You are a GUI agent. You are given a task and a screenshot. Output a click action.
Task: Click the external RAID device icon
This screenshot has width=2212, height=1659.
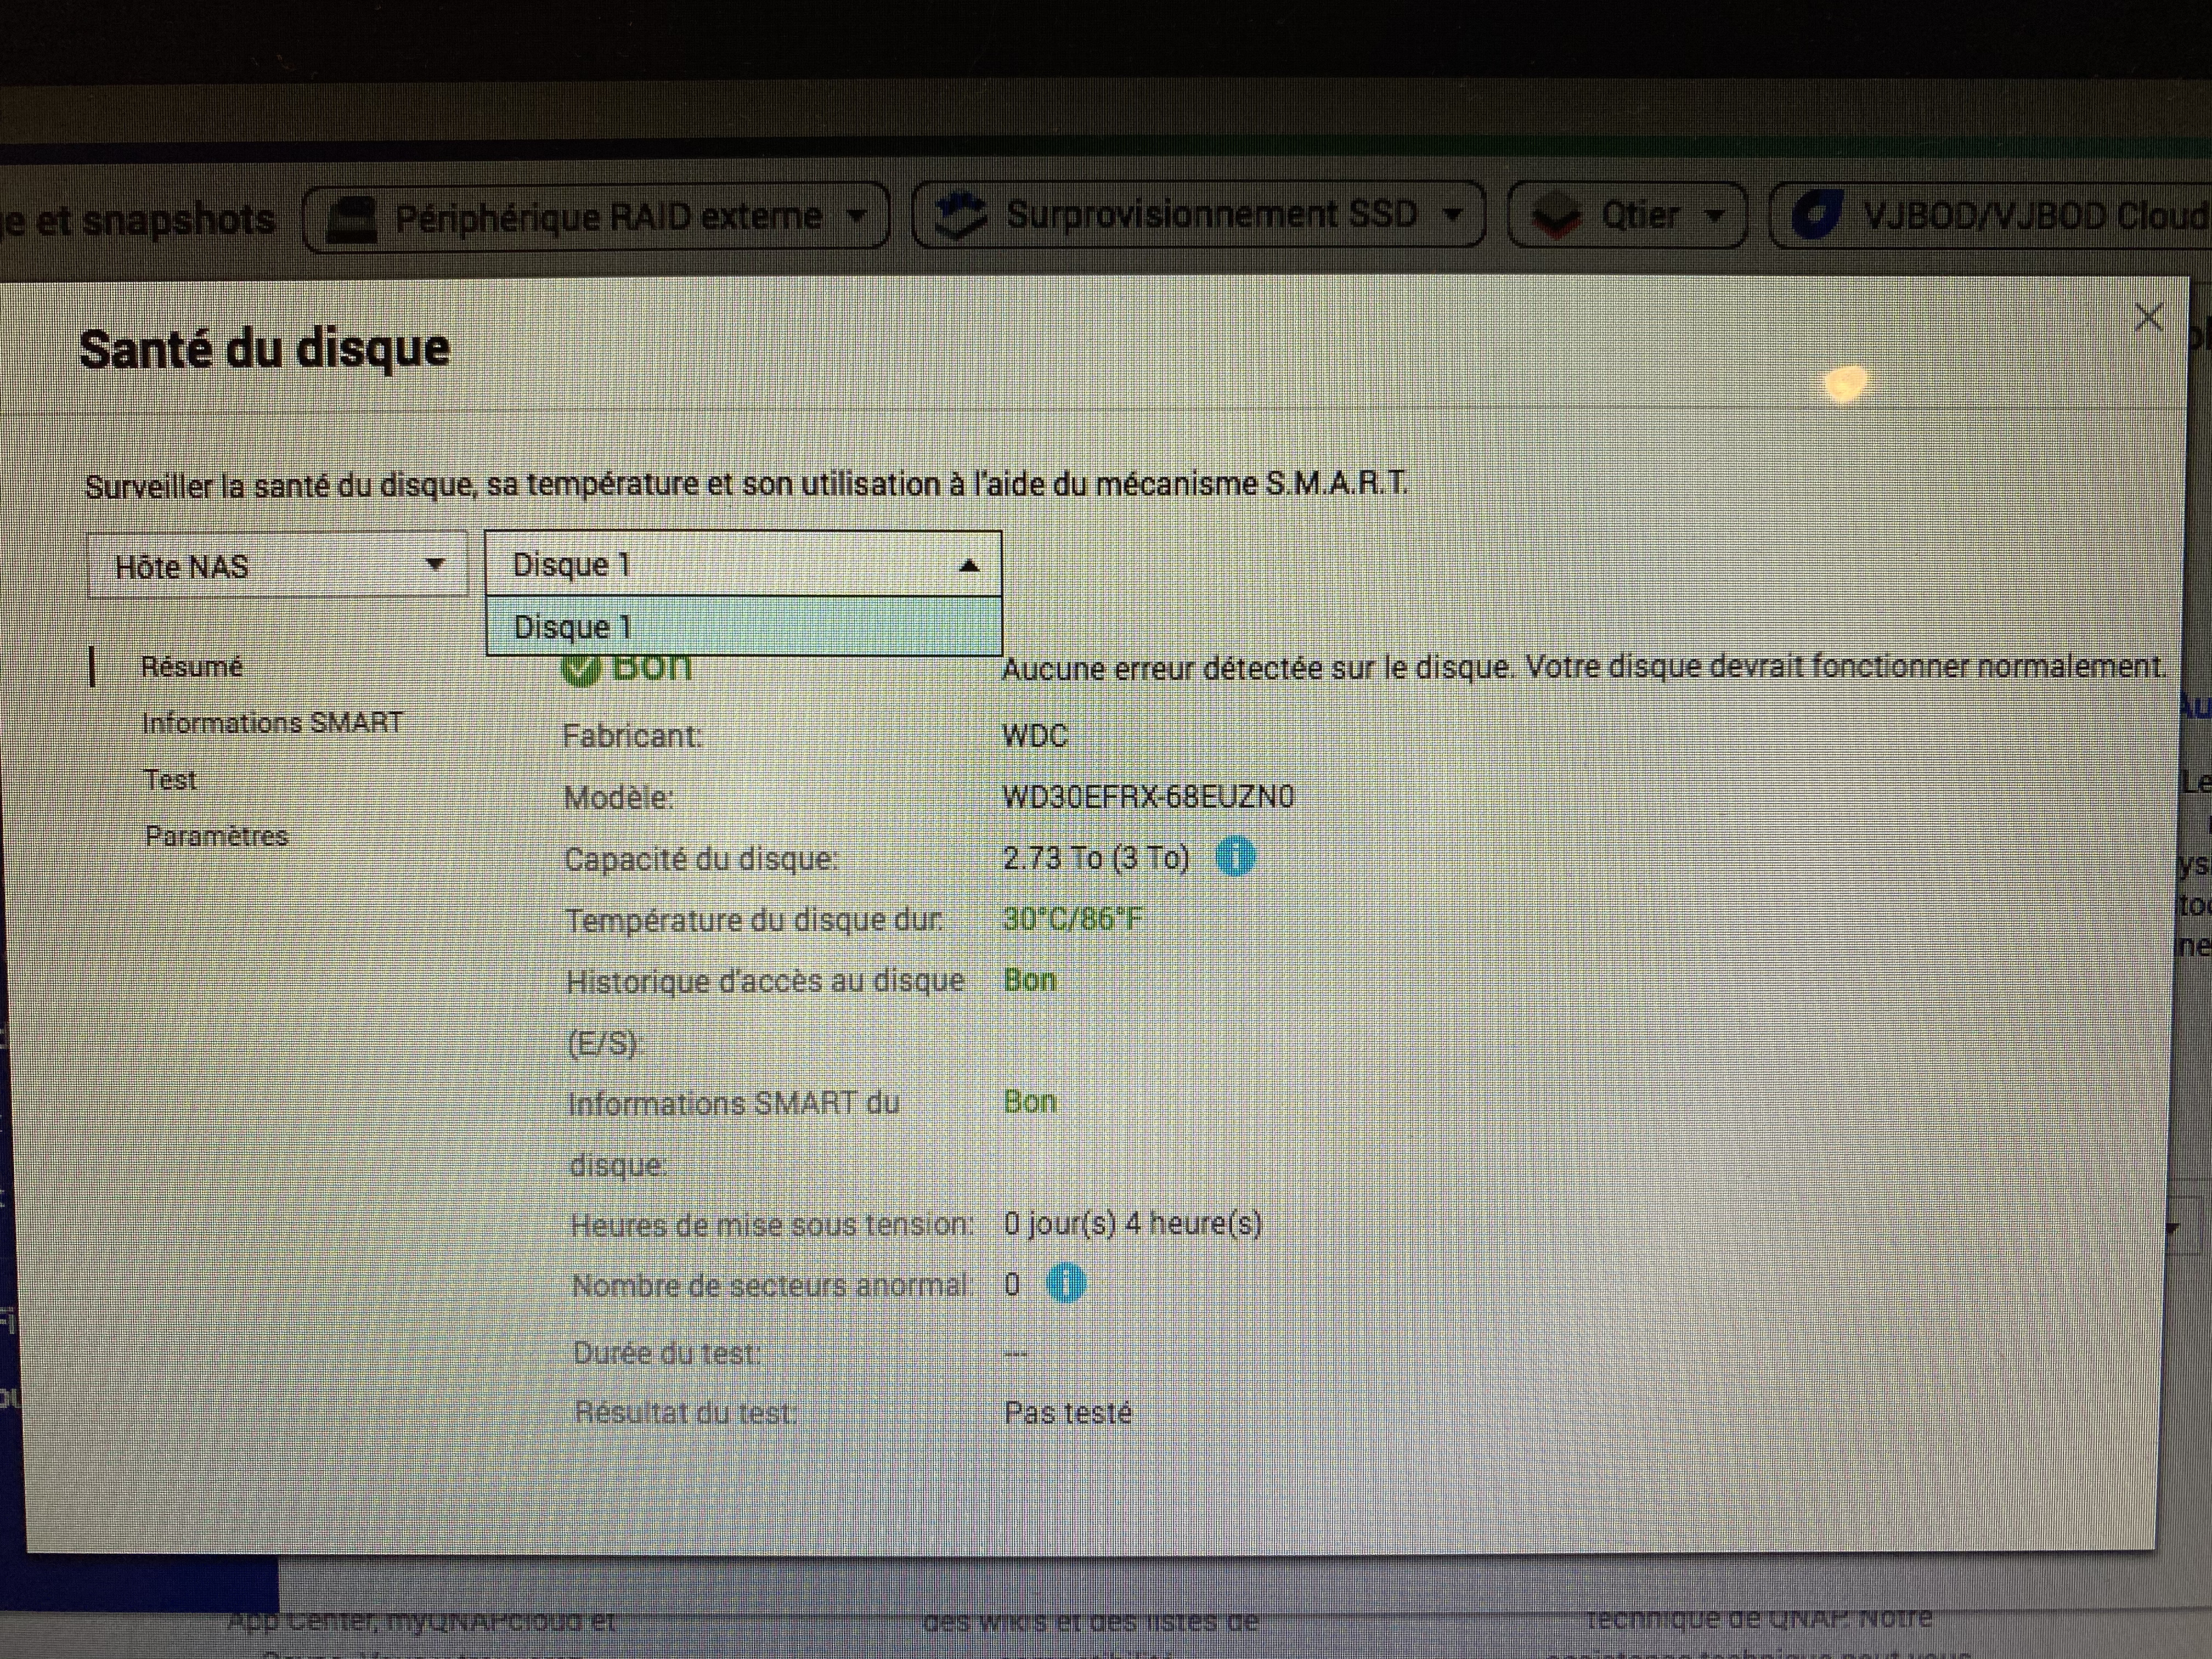pyautogui.click(x=352, y=218)
